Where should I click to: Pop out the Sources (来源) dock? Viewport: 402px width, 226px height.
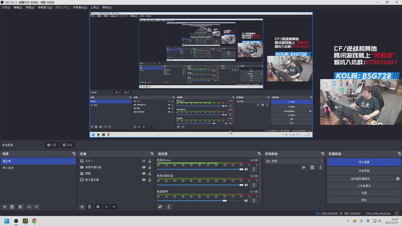[152, 154]
